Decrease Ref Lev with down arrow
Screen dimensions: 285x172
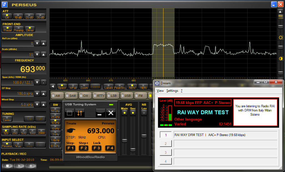(37, 43)
